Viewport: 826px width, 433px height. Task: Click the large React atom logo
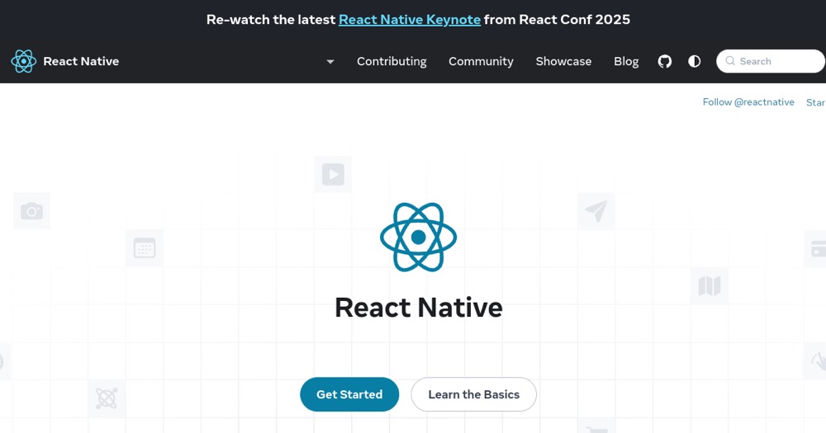418,238
